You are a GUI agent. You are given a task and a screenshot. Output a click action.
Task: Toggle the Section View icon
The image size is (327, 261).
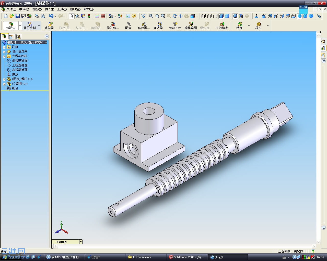(241, 16)
